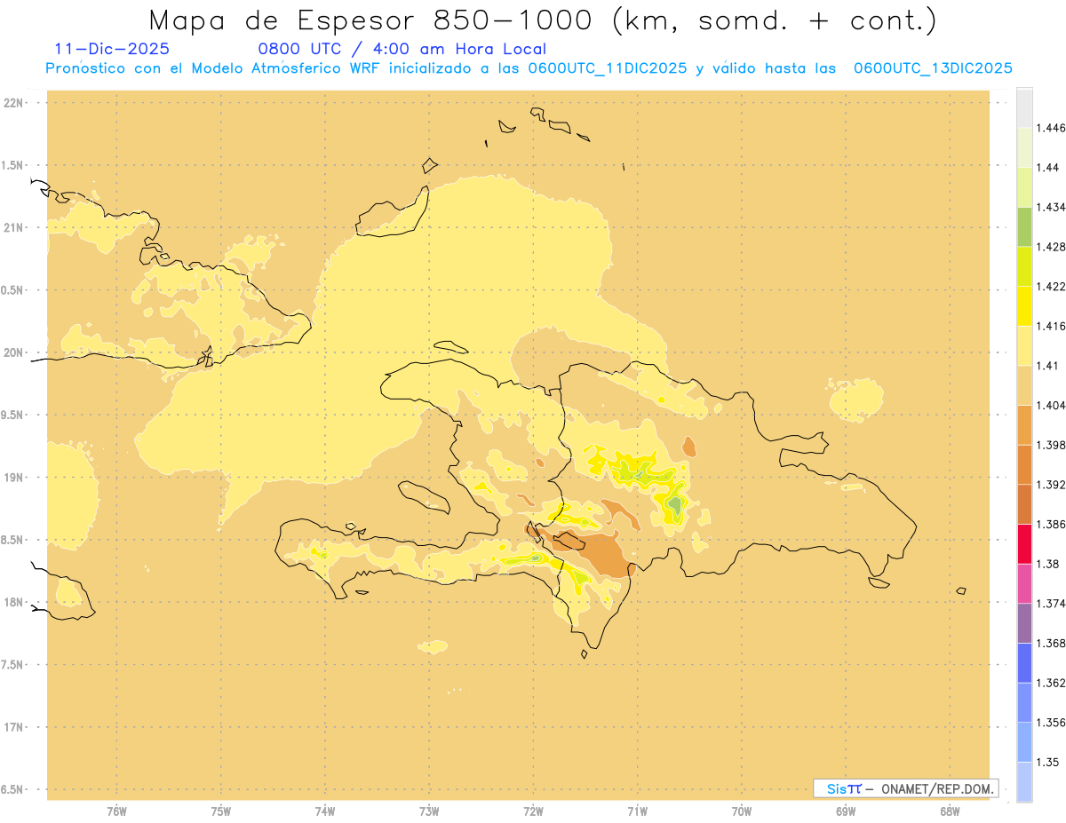
Task: Pick the bright yellow 1.416–1.422 legend swatch
Action: click(1024, 305)
